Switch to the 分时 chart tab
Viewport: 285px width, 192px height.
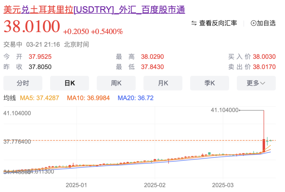click(23, 83)
